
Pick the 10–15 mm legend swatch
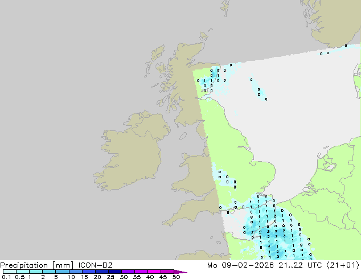(x=75, y=272)
